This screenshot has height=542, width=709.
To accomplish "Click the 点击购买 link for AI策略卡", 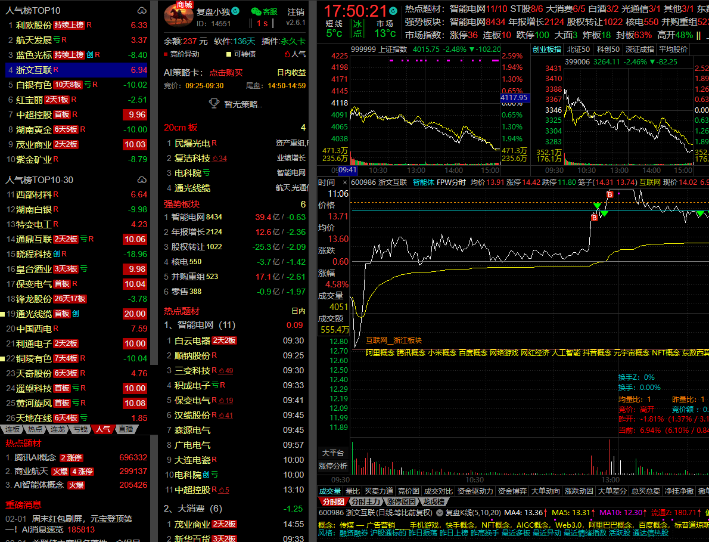I will [226, 72].
